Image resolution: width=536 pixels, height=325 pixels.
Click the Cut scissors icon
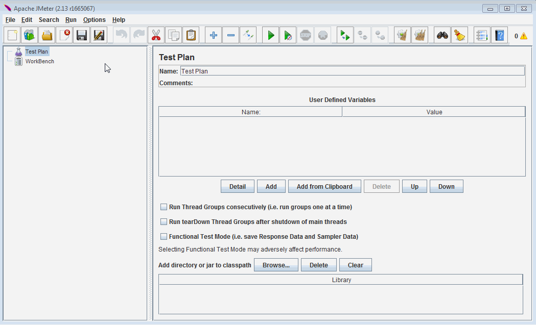(x=156, y=35)
